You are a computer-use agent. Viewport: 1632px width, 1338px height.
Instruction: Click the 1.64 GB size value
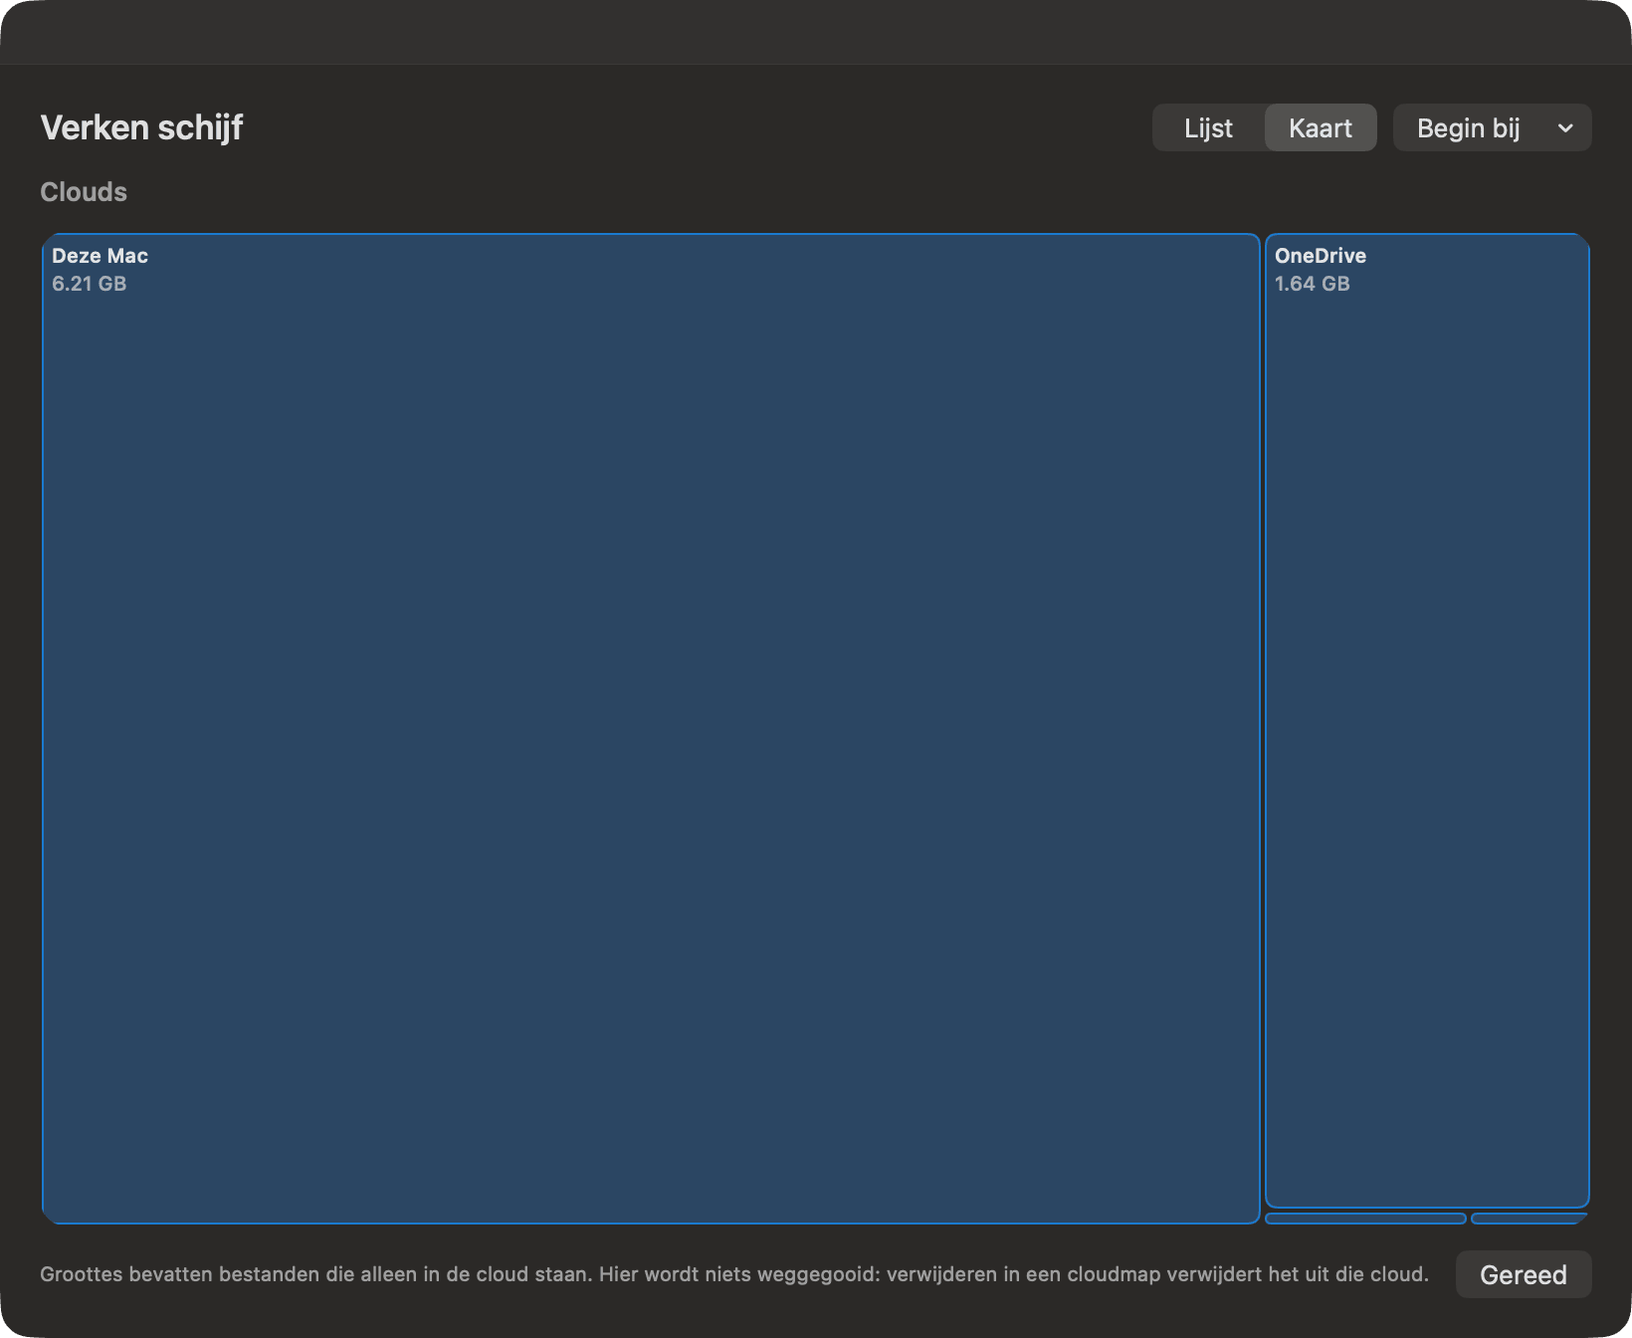1313,284
